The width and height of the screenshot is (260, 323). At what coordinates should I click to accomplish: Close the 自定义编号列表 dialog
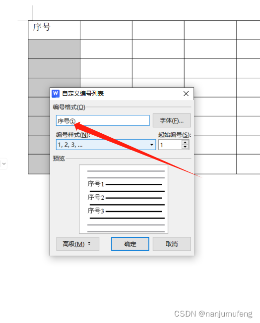[186, 94]
